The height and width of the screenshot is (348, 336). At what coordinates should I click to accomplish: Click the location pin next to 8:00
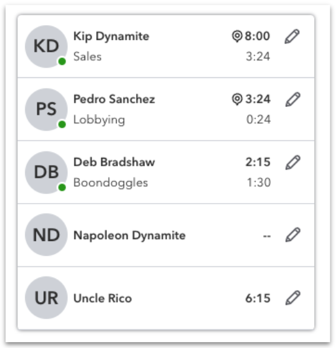coord(237,36)
